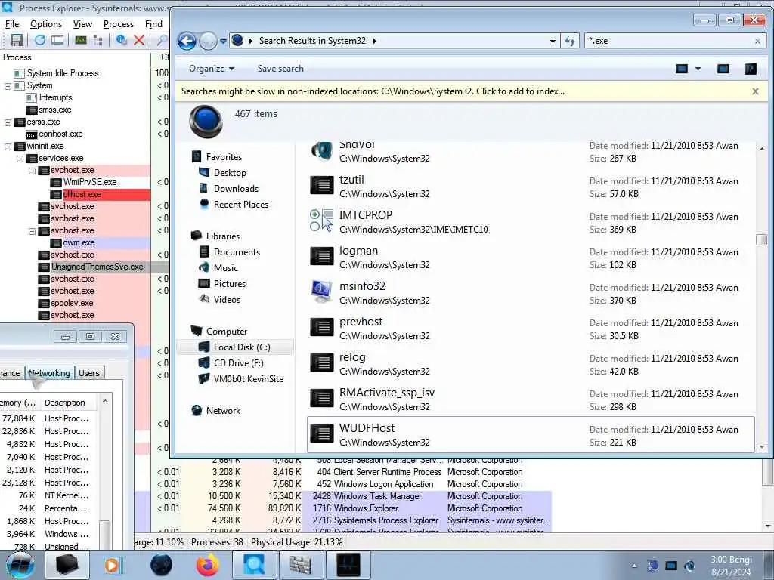Select CD Drive (E:) in sidebar
Viewport: 774px width, 580px height.
pyautogui.click(x=238, y=363)
